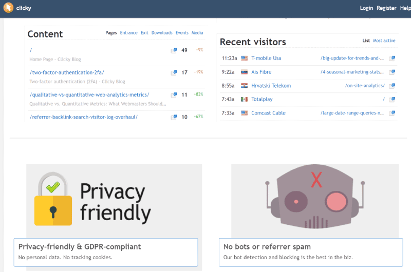411x272 pixels.
Task: Switch to the Entrance tab
Action: coord(129,33)
